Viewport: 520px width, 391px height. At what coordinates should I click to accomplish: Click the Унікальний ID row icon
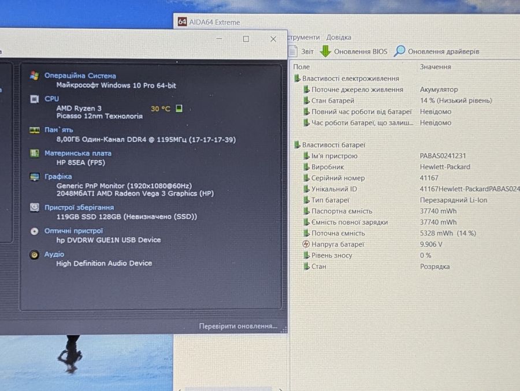click(306, 189)
